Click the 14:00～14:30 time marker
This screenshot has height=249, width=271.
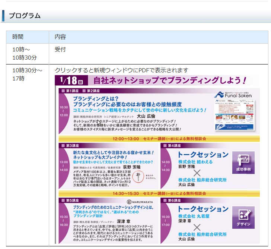(166, 166)
